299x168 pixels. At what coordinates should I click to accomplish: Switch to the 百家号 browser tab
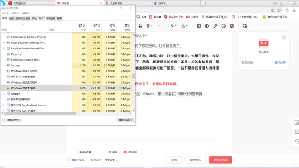[177, 3]
